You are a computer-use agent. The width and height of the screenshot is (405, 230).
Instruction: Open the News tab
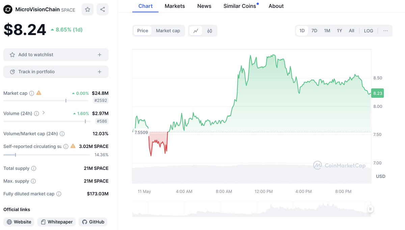point(204,6)
